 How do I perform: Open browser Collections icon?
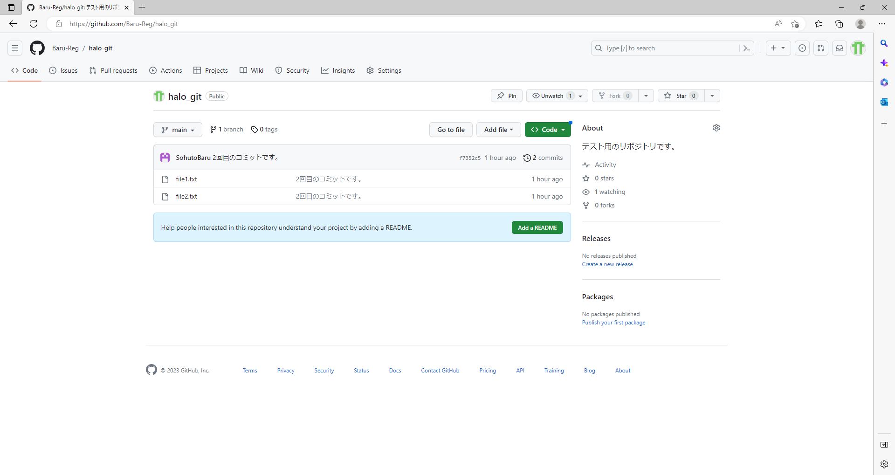click(839, 24)
